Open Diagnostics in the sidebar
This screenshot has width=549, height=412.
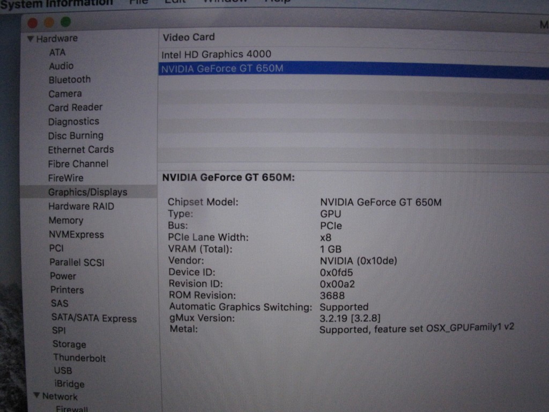pos(73,122)
